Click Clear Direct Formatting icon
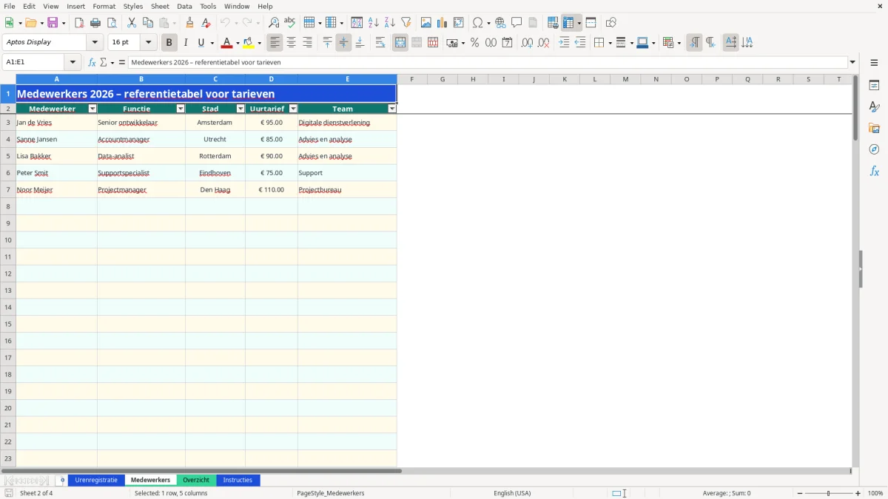The image size is (888, 499). tap(206, 23)
